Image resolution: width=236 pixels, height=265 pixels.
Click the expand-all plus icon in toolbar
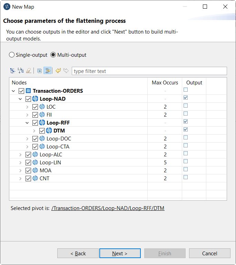pos(40,71)
